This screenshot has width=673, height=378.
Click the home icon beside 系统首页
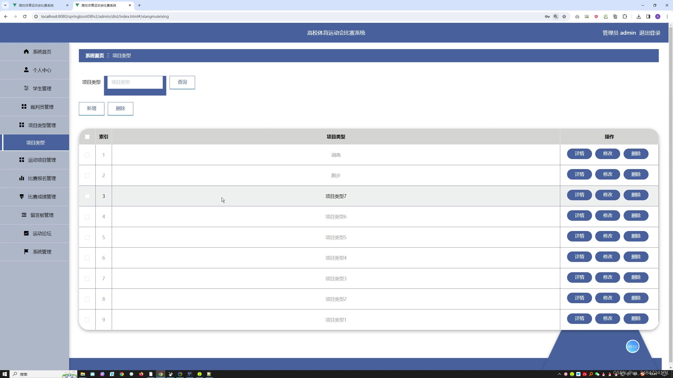26,51
